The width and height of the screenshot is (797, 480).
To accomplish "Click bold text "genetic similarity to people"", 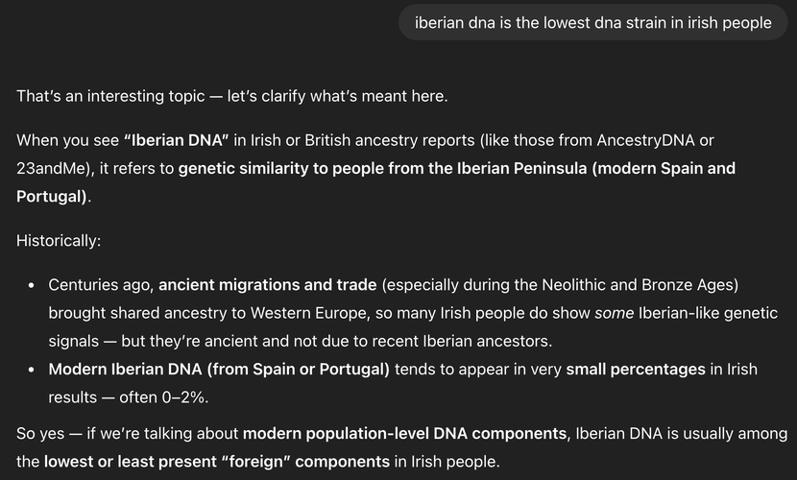I will pyautogui.click(x=279, y=168).
